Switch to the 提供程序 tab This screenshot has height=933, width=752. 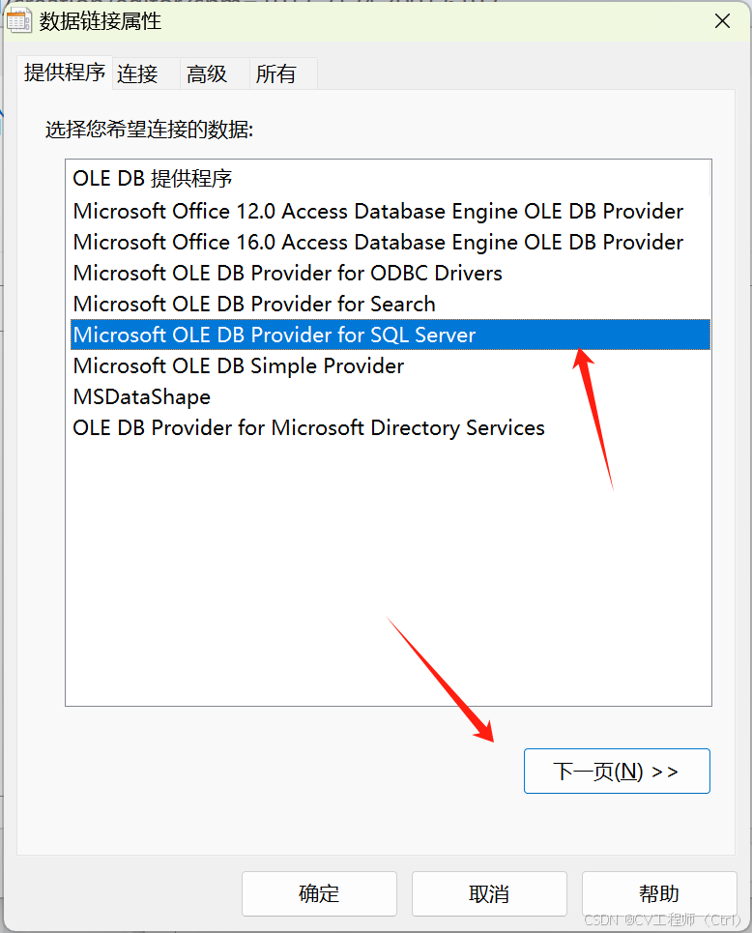click(65, 73)
